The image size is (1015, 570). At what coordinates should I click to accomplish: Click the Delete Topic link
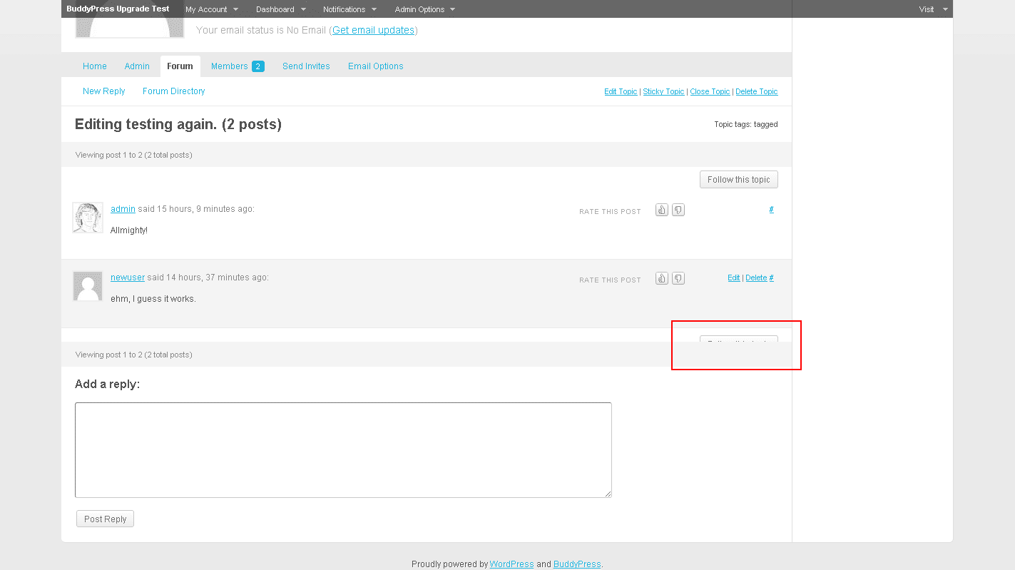point(757,92)
